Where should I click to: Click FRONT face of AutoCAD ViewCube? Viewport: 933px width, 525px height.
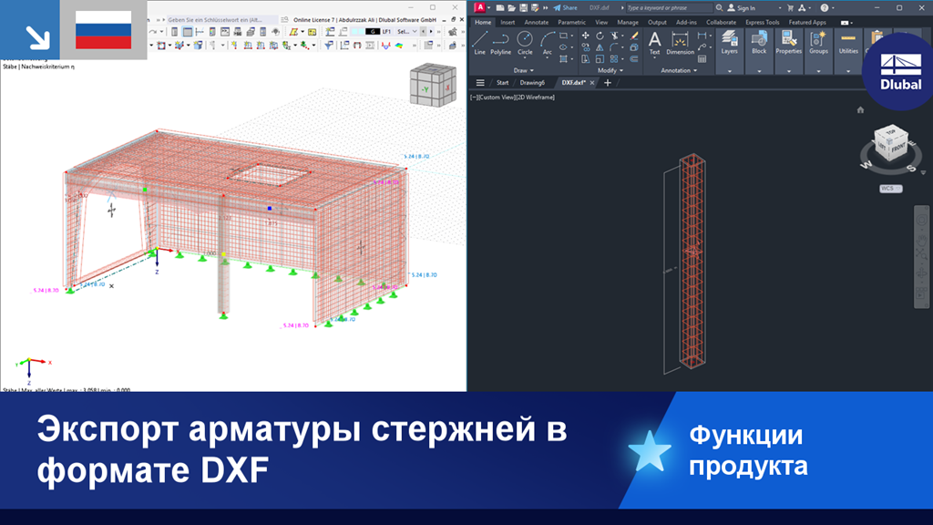pos(897,147)
